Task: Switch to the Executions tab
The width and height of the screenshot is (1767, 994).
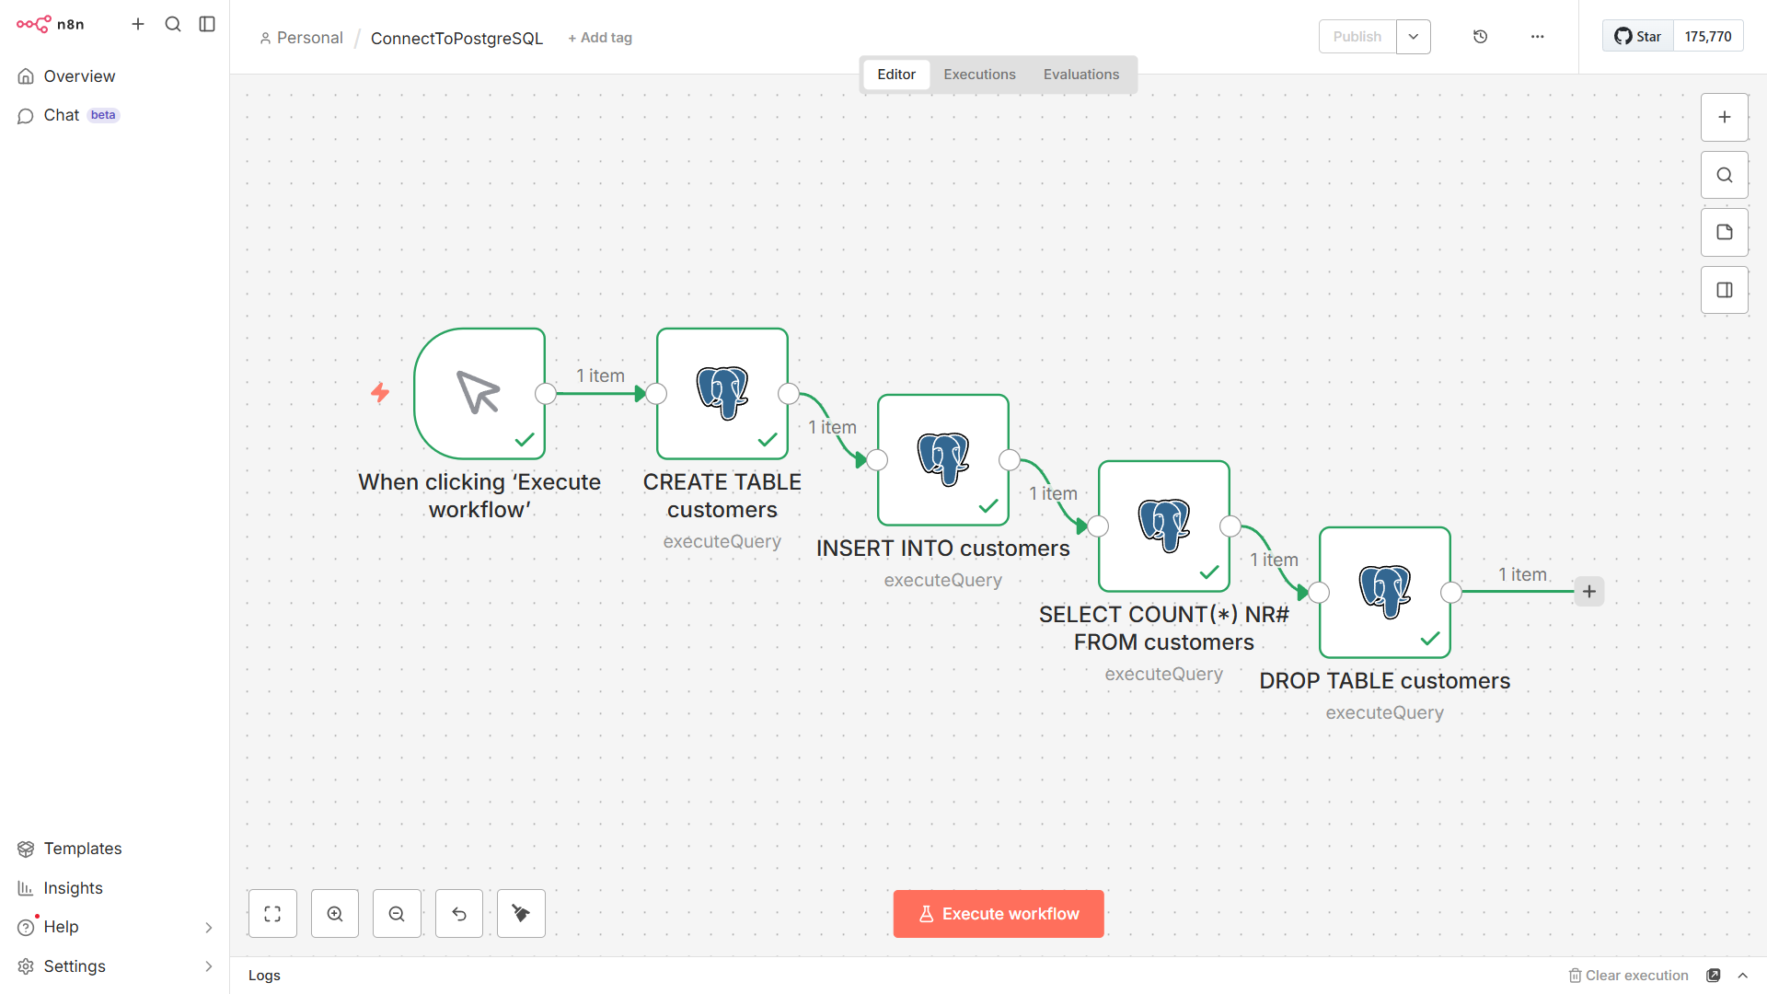Action: coord(979,75)
